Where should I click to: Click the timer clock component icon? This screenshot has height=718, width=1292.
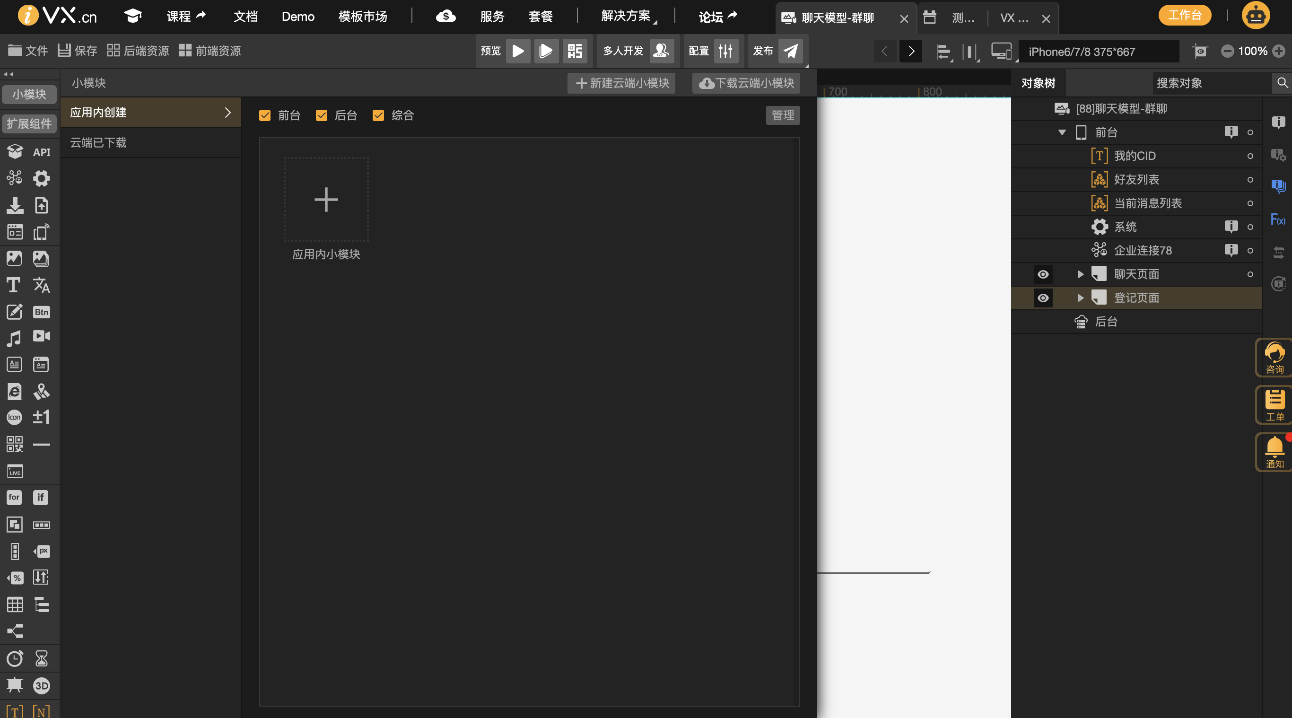coord(15,658)
